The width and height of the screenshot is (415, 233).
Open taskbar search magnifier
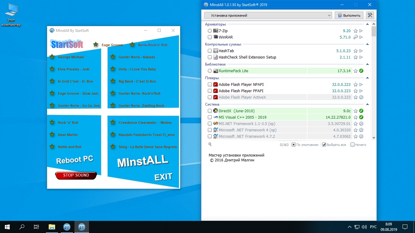click(22, 227)
